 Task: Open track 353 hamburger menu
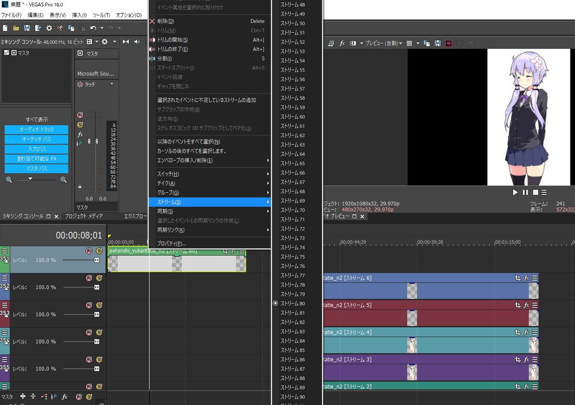click(x=5, y=305)
